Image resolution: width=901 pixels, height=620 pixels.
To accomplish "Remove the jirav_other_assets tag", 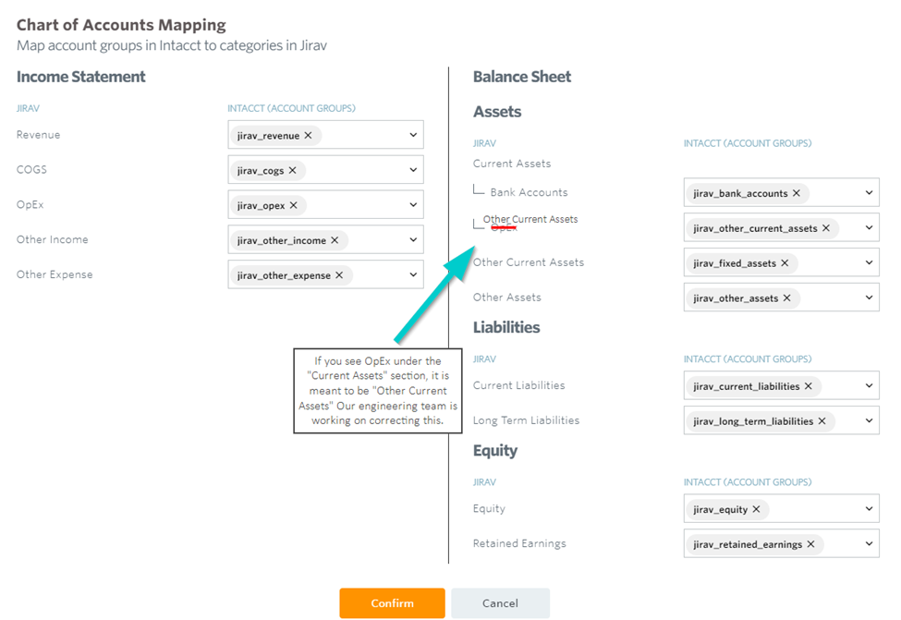I will click(x=787, y=298).
